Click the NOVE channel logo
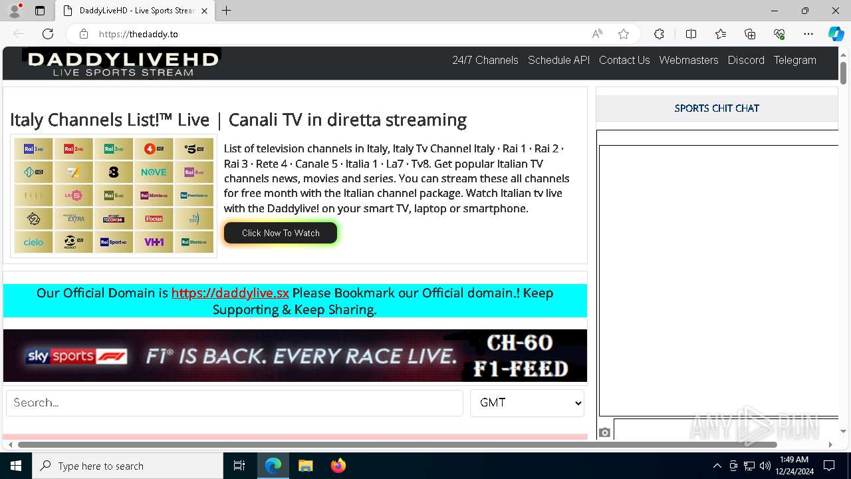Image resolution: width=851 pixels, height=479 pixels. point(154,172)
